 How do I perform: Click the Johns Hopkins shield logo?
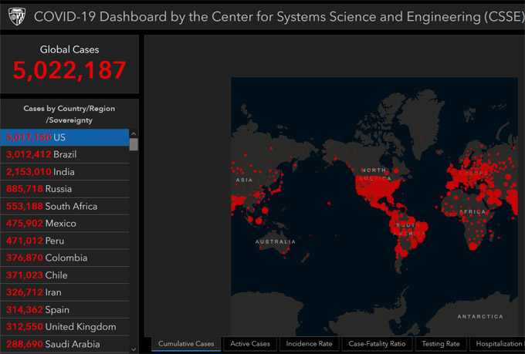17,17
